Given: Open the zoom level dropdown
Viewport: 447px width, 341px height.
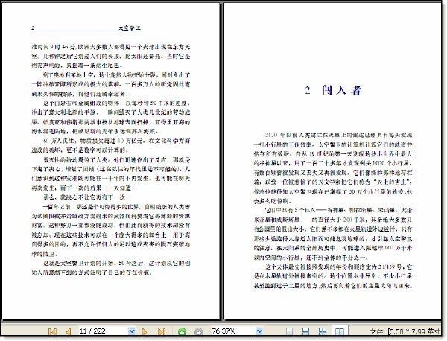Looking at the screenshot, I should (x=259, y=331).
